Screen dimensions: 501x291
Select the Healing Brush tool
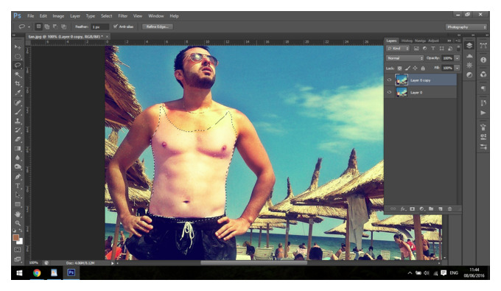17,103
